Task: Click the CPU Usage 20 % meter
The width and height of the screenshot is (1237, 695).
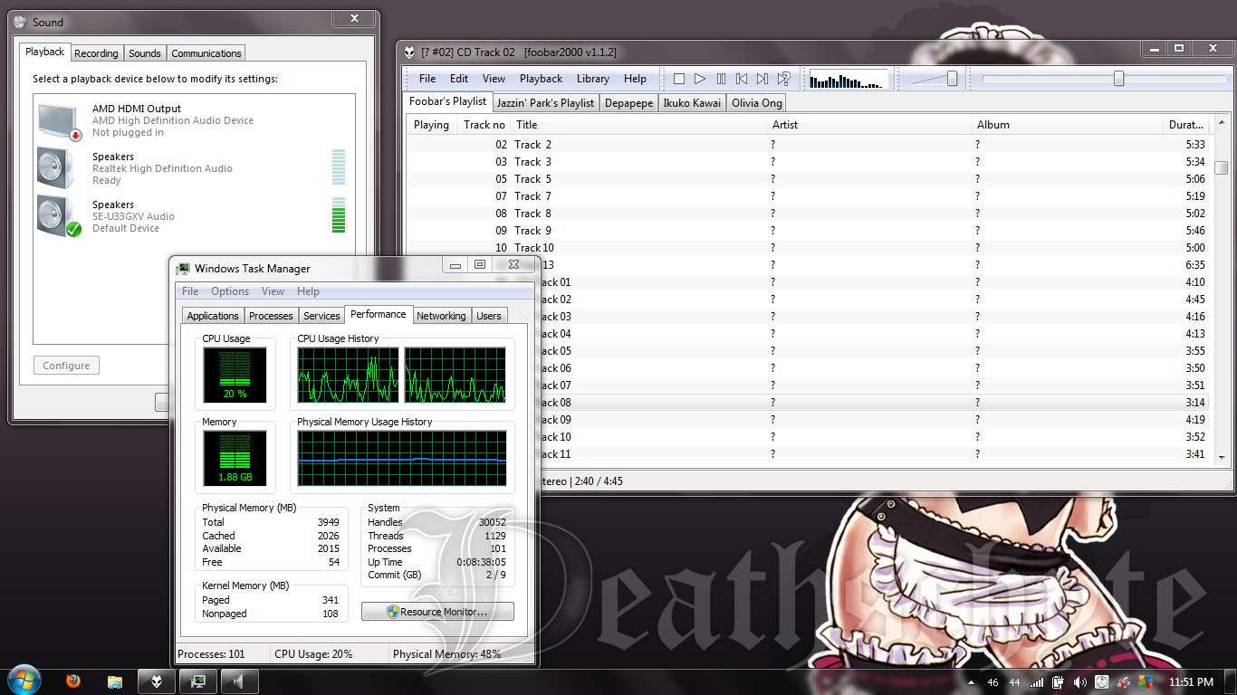Action: click(x=235, y=375)
